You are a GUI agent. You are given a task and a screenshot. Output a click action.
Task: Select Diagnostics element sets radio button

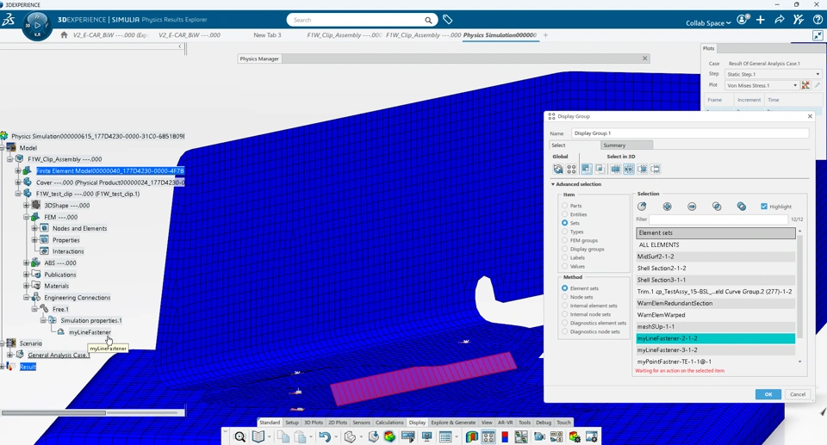(565, 323)
